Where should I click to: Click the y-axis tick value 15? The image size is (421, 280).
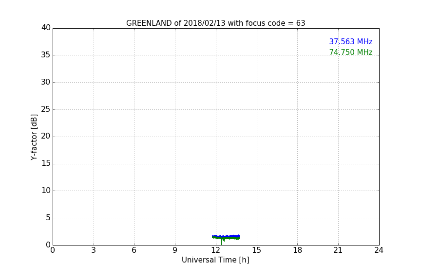[x=46, y=163]
